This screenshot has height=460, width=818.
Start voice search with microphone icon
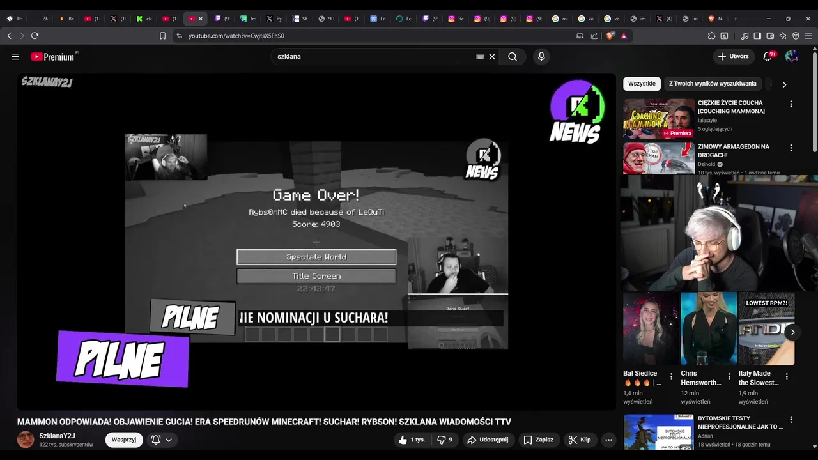[x=541, y=57]
